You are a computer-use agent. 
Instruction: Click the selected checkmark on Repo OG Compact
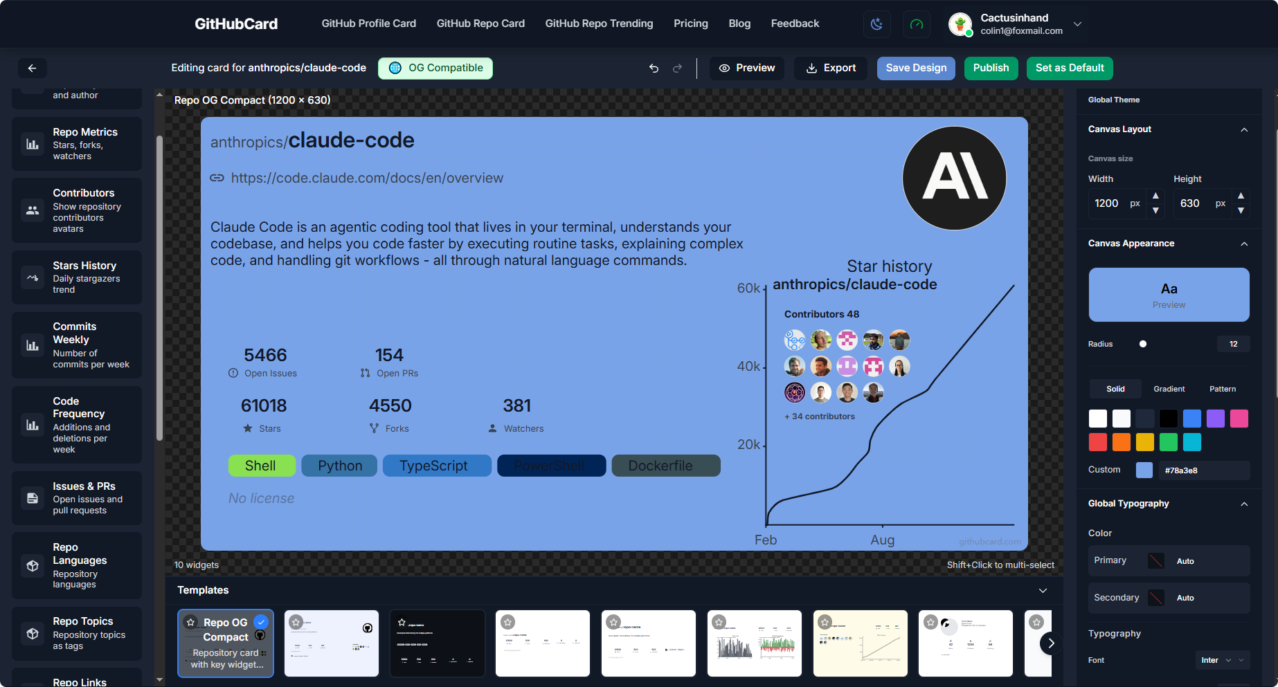261,621
